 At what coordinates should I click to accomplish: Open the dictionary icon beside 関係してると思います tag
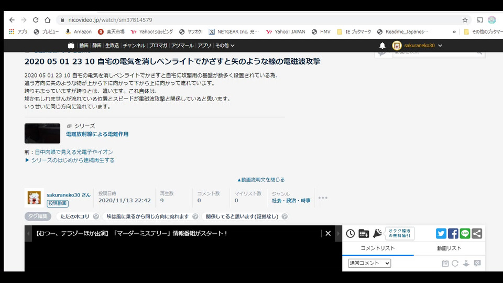tap(285, 216)
